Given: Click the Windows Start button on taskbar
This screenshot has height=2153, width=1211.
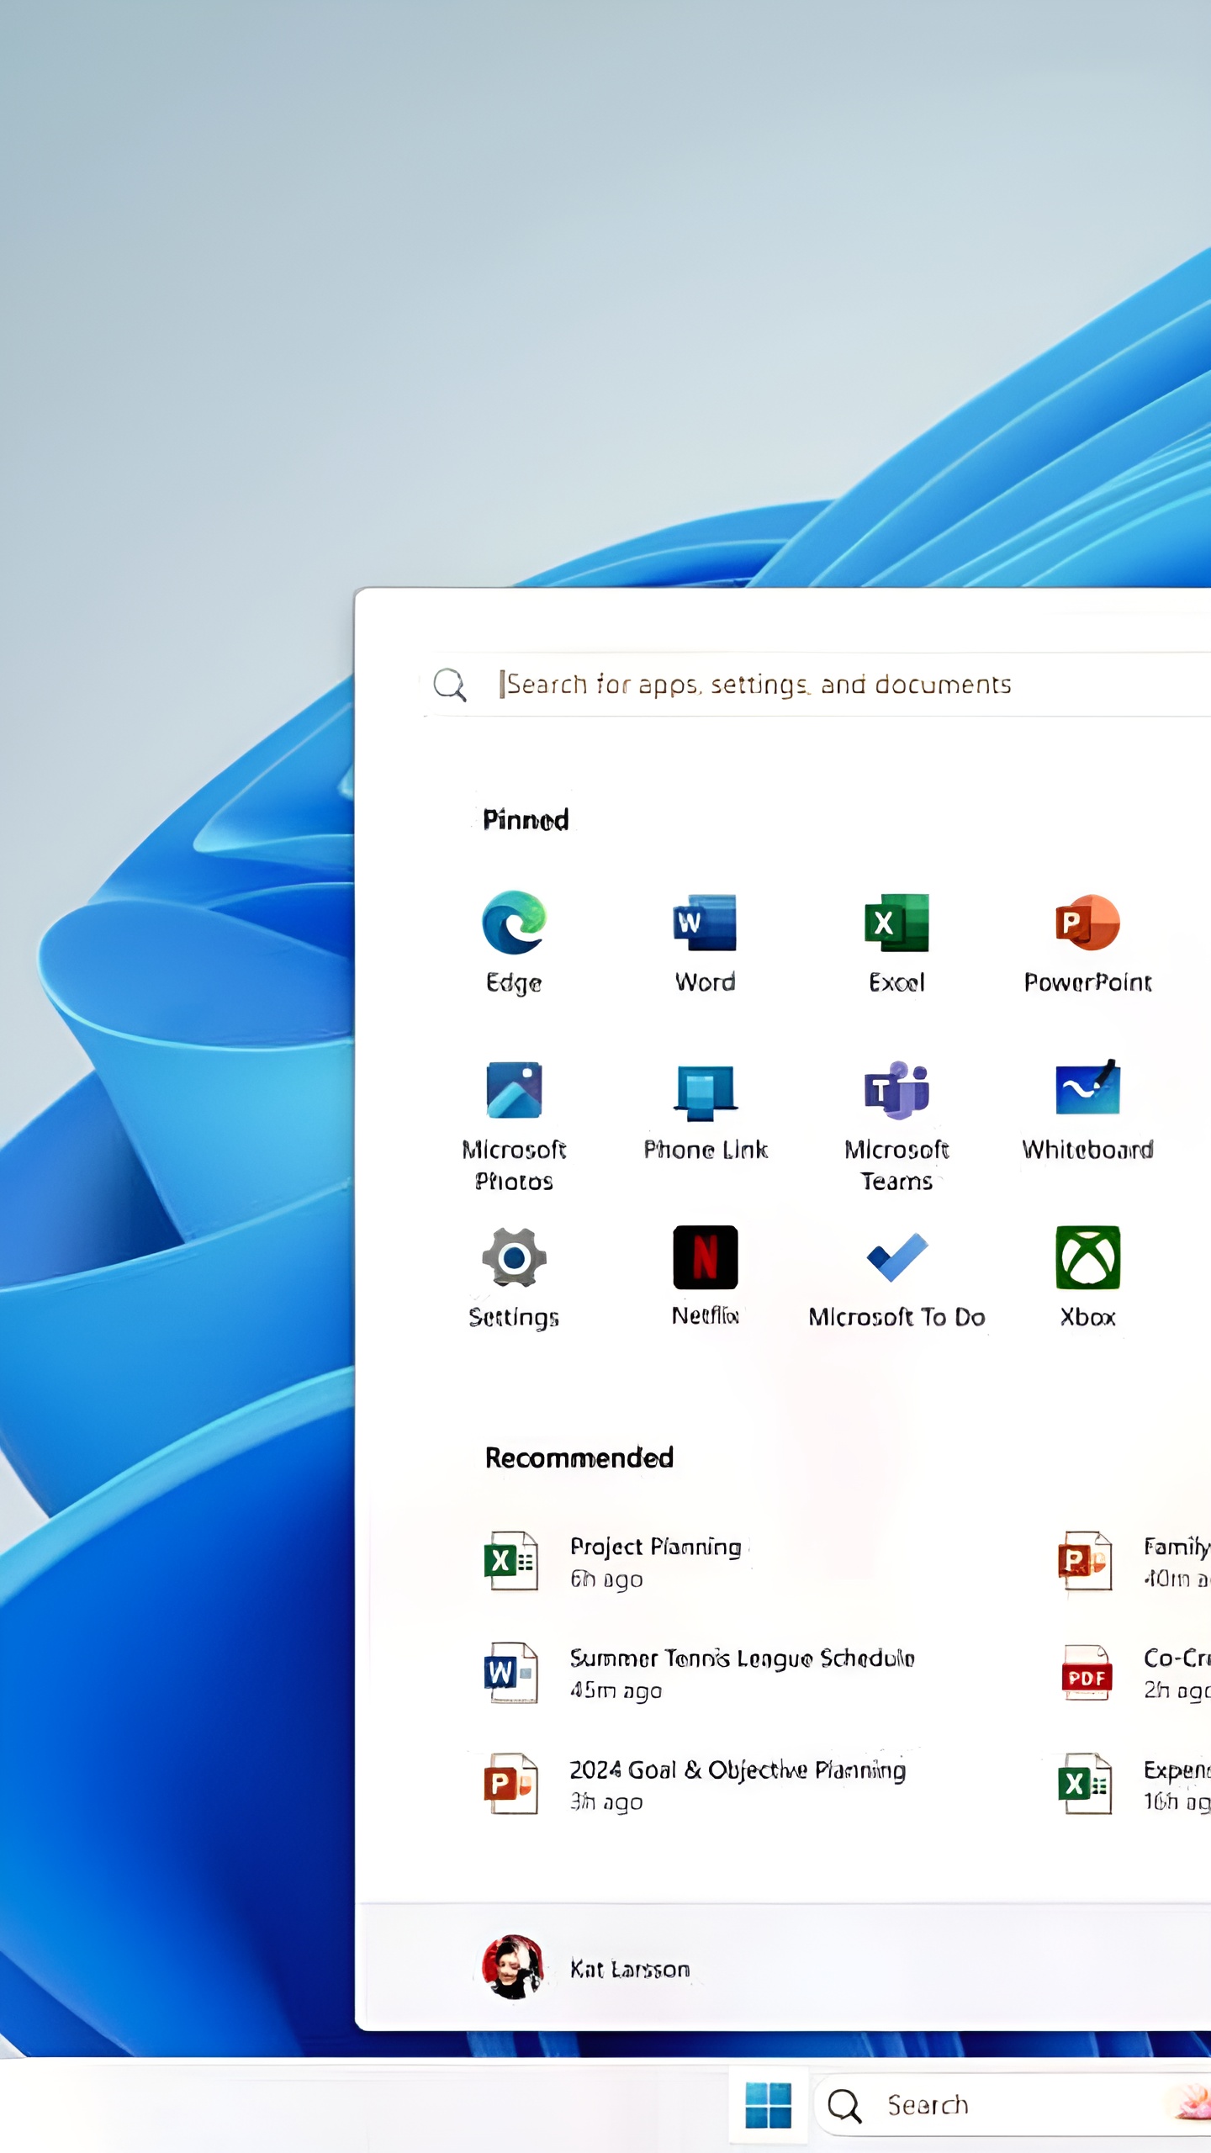Looking at the screenshot, I should click(769, 2105).
